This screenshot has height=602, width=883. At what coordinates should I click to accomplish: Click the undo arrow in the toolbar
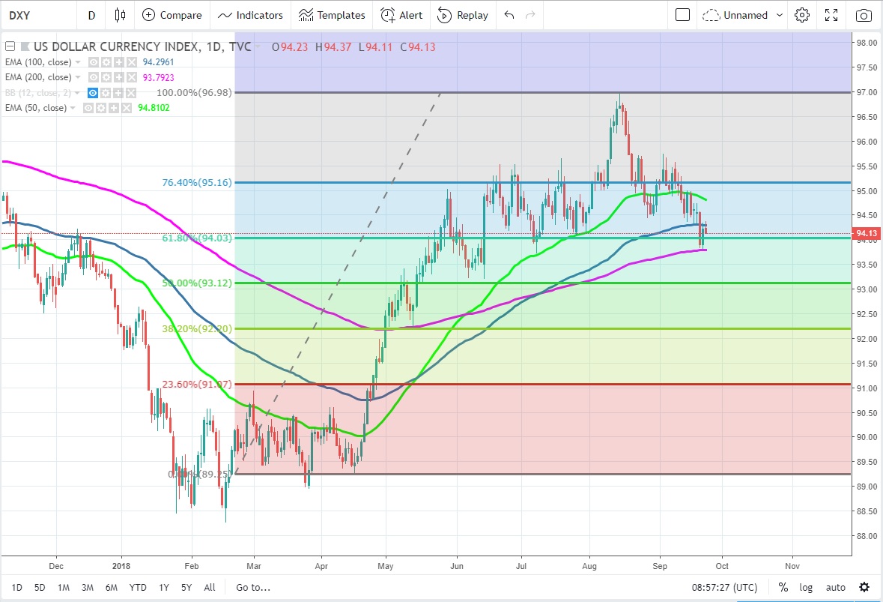click(509, 15)
